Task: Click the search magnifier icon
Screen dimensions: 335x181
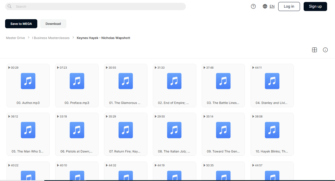Action: 9,6
